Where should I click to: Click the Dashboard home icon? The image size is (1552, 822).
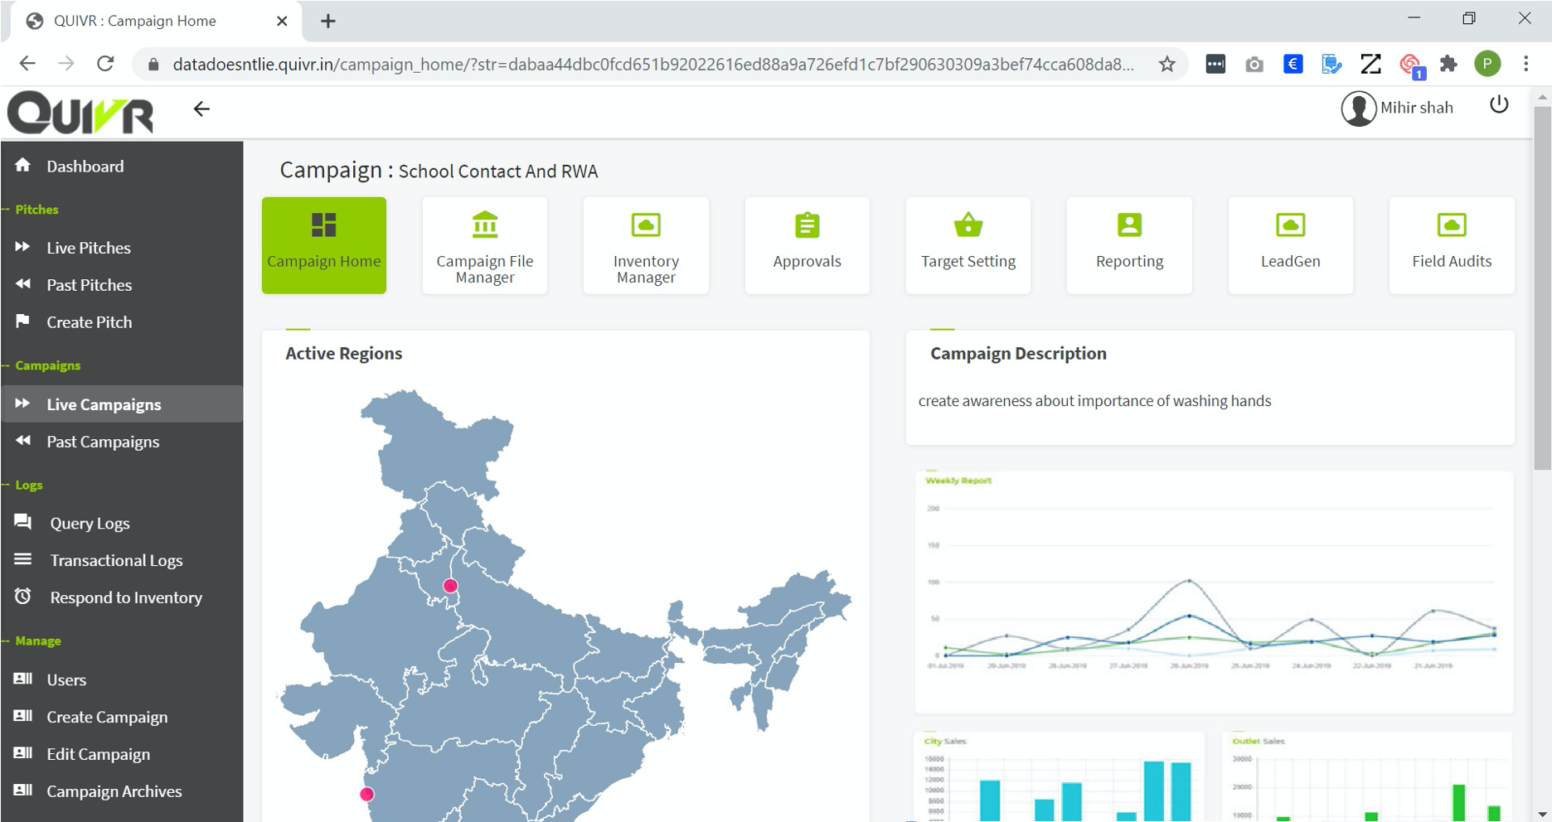click(x=22, y=165)
